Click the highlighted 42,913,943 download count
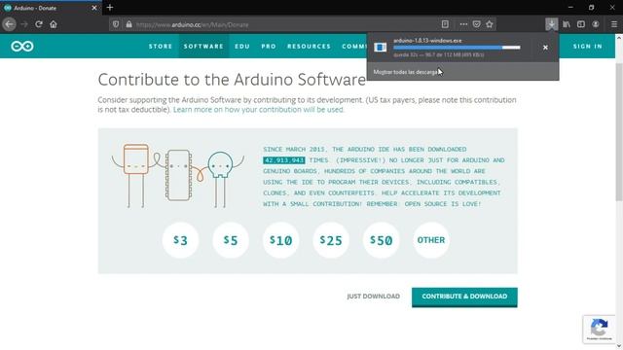Viewport: 623px width, 350px height. pos(283,160)
